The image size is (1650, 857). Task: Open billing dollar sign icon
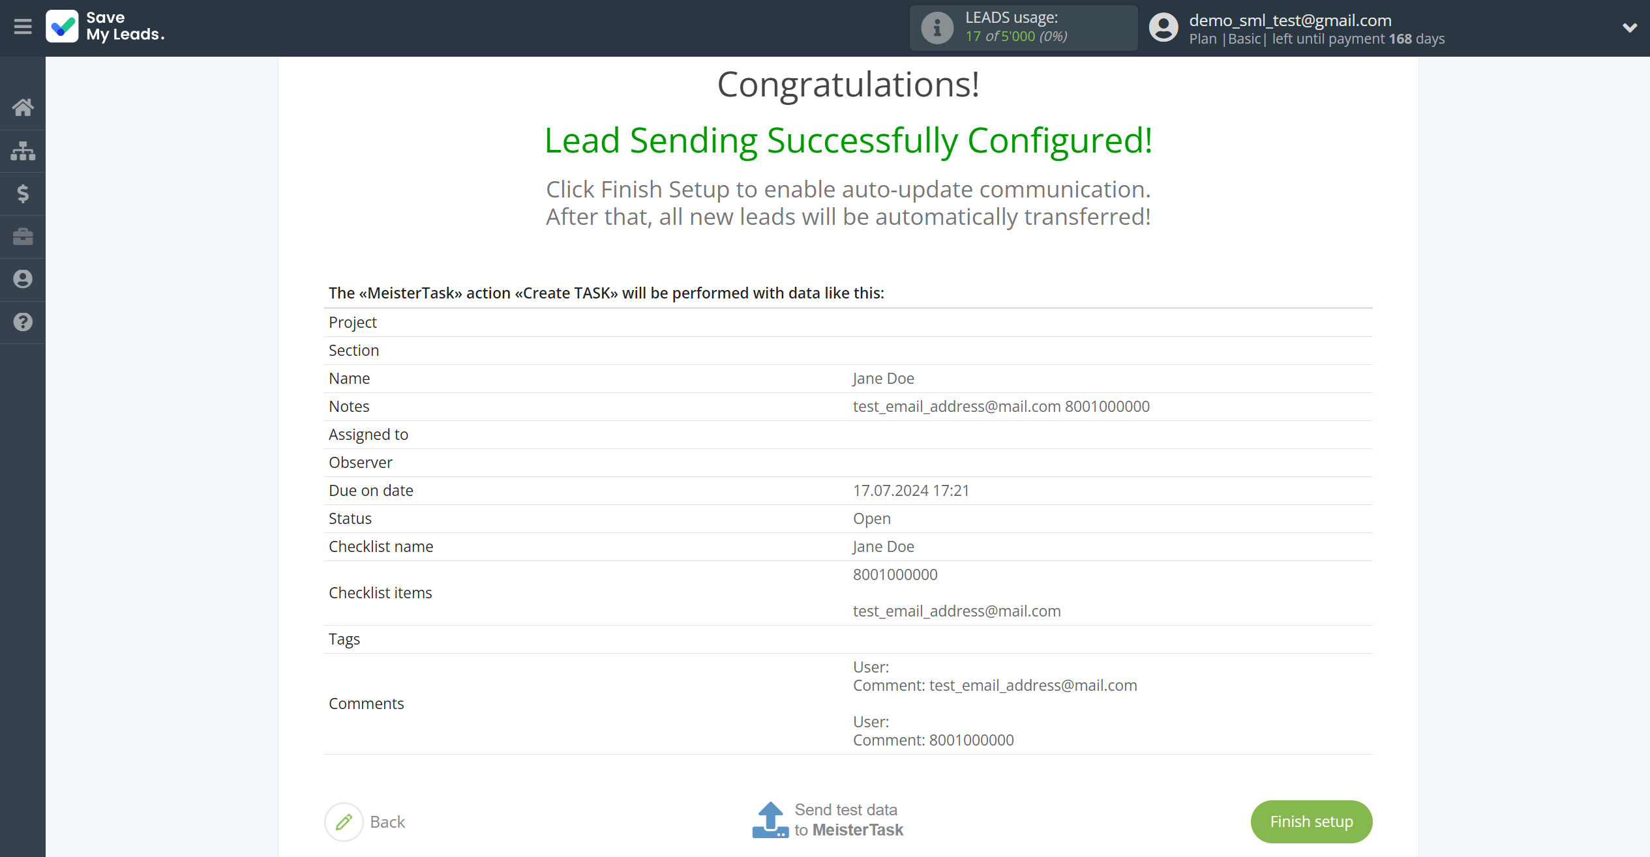click(x=23, y=194)
